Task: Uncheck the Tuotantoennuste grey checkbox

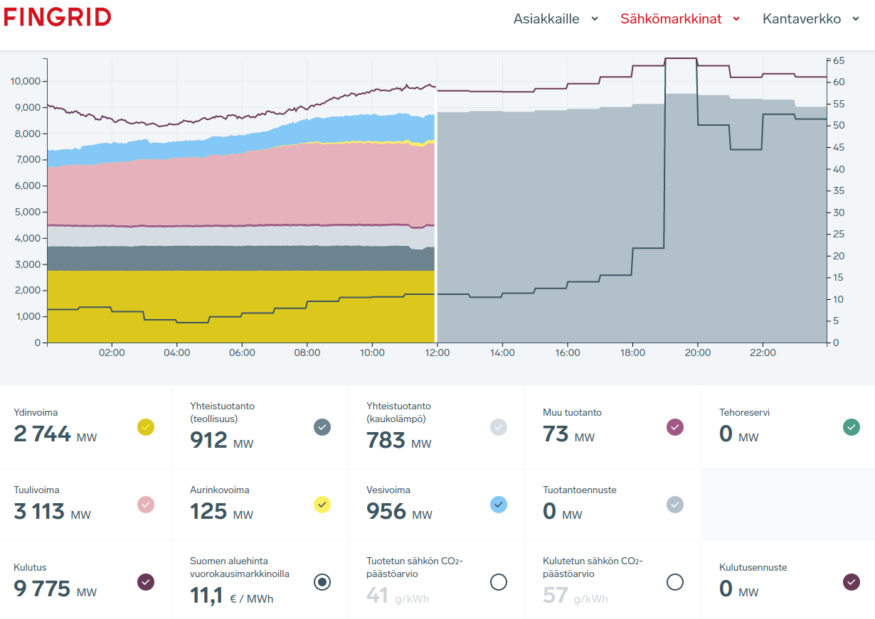Action: [675, 505]
